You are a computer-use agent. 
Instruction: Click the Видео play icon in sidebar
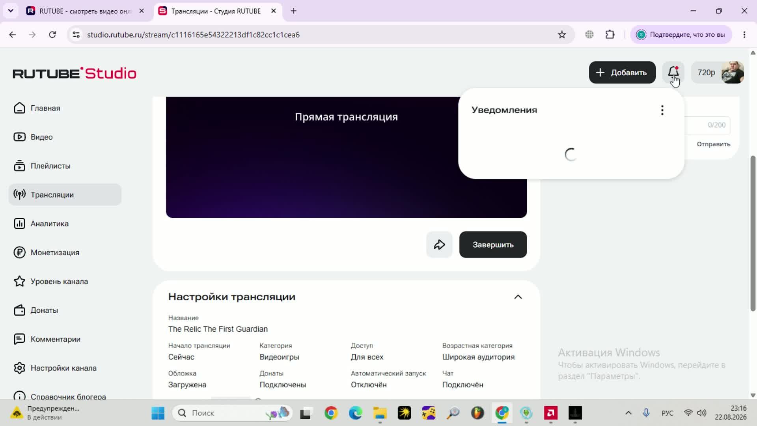coord(19,137)
